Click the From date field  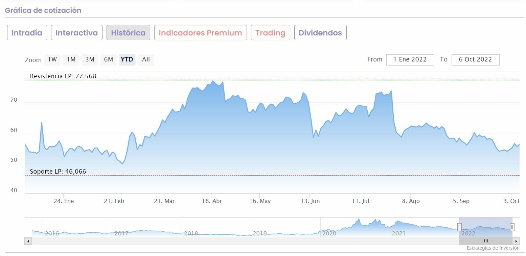pos(410,59)
